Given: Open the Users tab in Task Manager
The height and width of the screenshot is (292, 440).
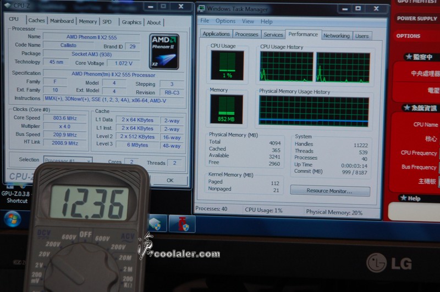Looking at the screenshot, I should tap(362, 36).
